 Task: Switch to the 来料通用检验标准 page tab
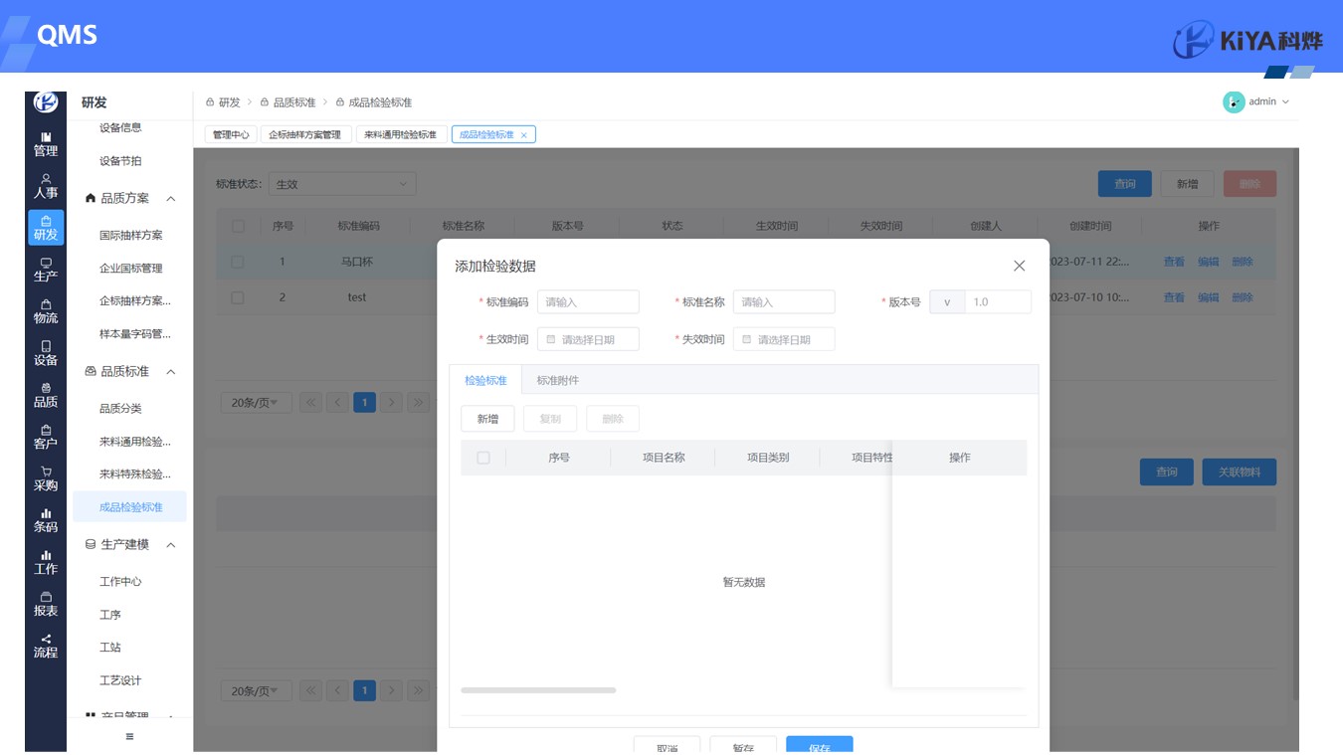click(x=400, y=134)
